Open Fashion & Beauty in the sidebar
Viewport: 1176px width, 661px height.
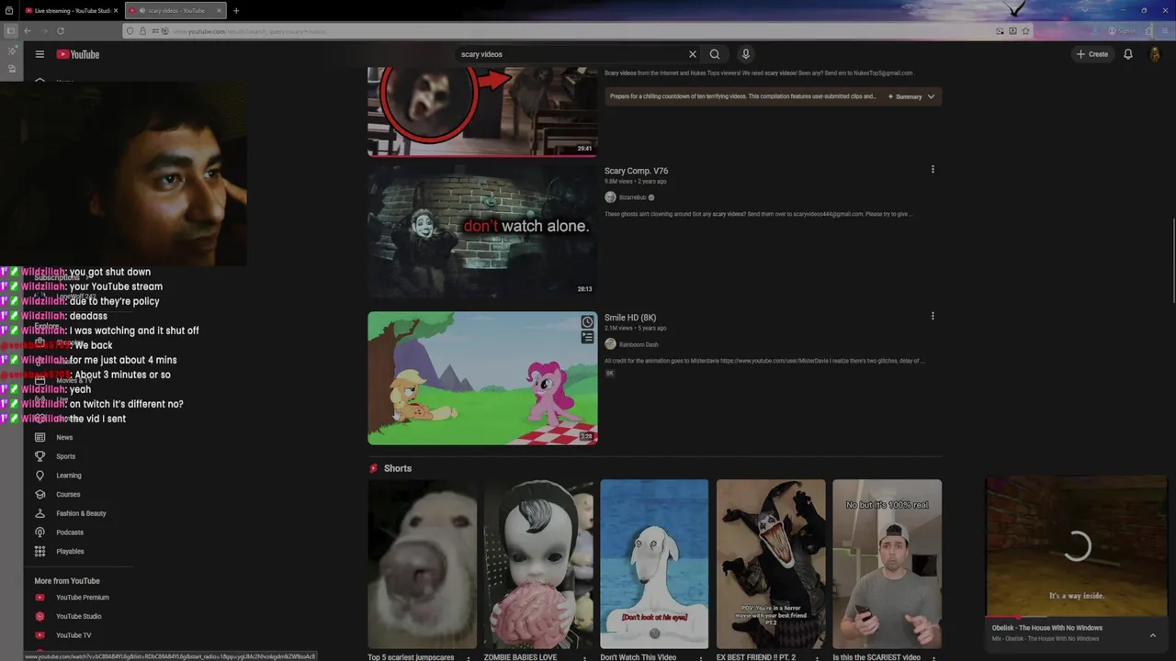click(x=81, y=513)
